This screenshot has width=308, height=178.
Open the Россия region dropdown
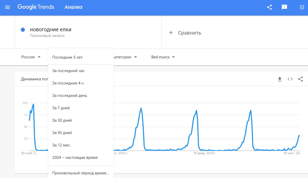(31, 57)
